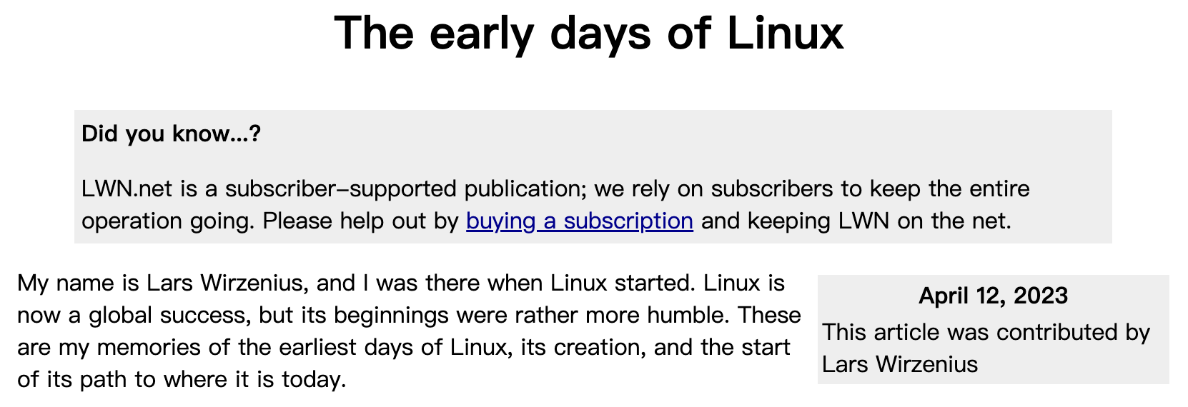Click "Please help out by" text before link
Screen dimensions: 1188x407
coord(360,221)
